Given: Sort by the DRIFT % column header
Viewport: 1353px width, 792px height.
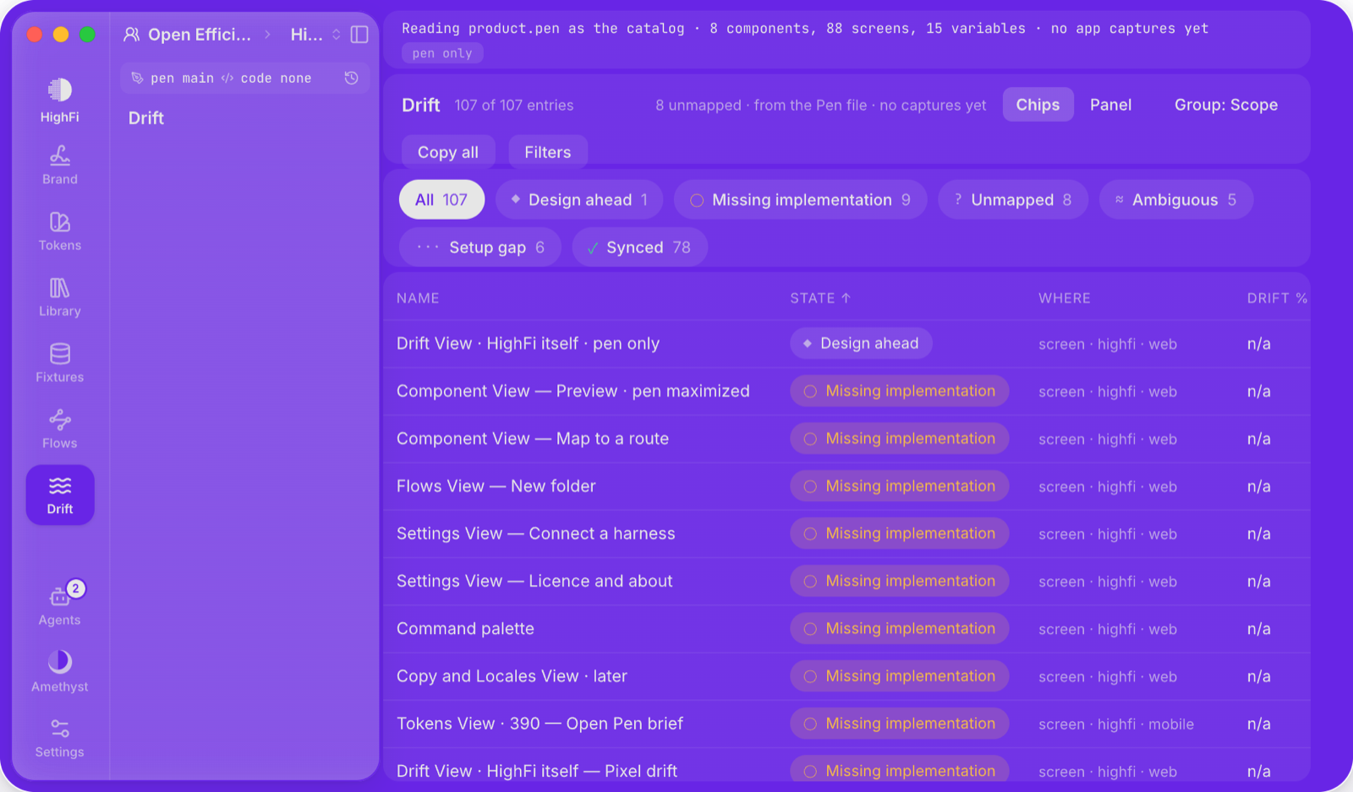Looking at the screenshot, I should (x=1277, y=298).
